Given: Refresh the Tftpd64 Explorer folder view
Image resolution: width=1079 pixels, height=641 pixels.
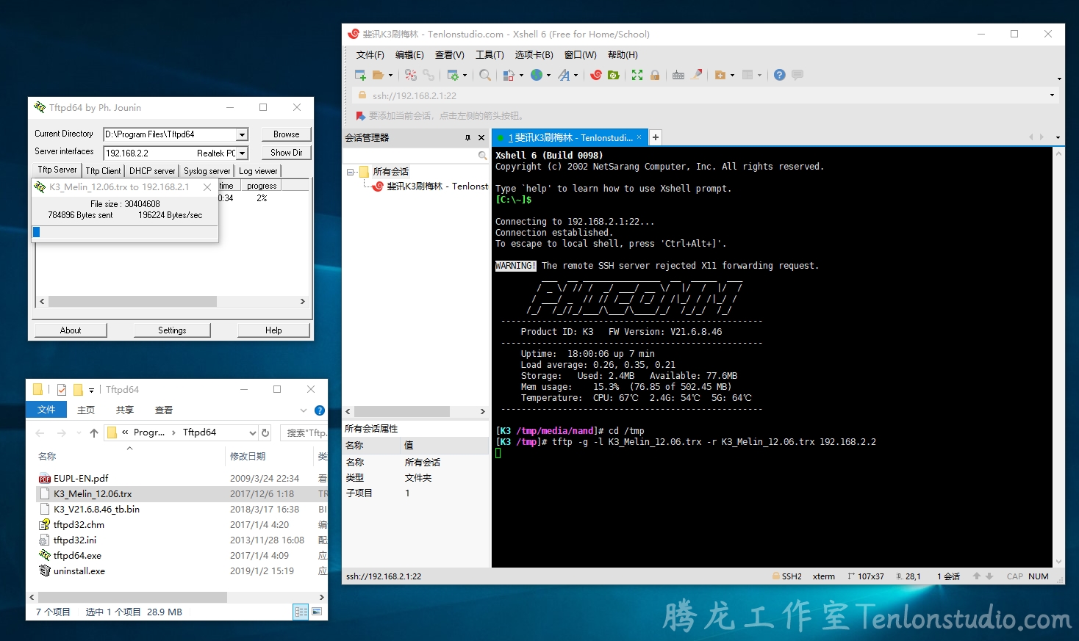Looking at the screenshot, I should (265, 432).
